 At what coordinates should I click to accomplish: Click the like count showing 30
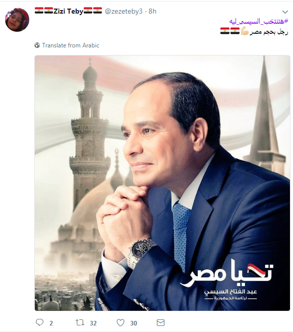click(134, 323)
